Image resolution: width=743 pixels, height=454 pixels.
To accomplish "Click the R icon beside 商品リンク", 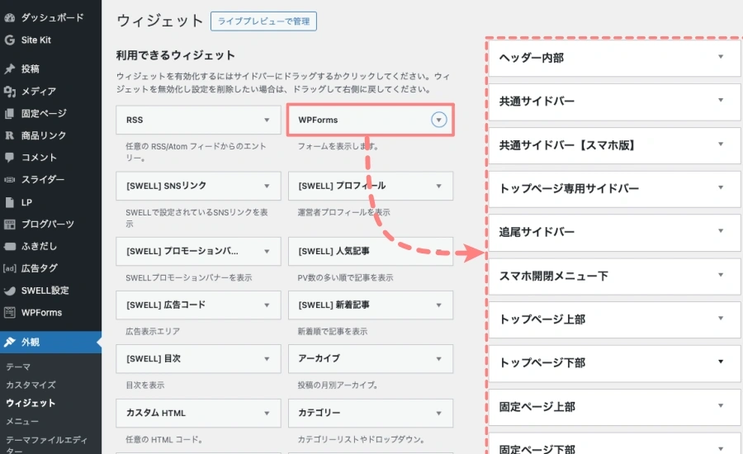I will tap(9, 135).
